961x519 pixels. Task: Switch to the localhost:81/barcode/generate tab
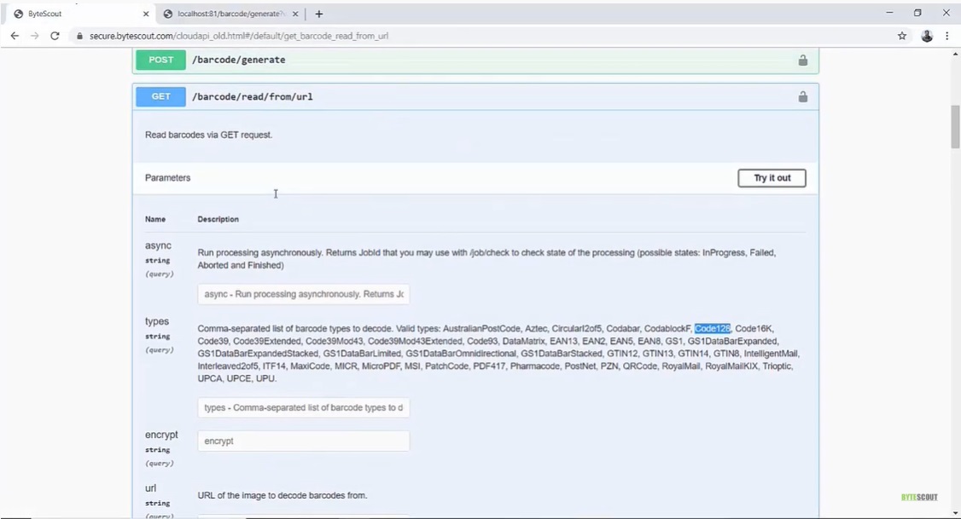[x=230, y=14]
